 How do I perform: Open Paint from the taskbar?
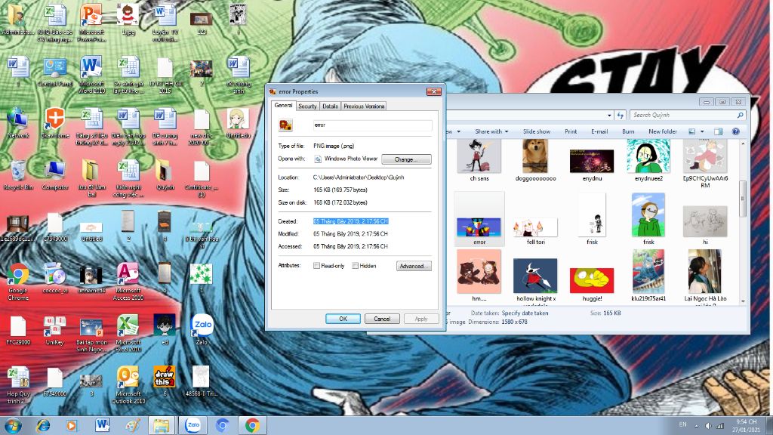(x=132, y=425)
